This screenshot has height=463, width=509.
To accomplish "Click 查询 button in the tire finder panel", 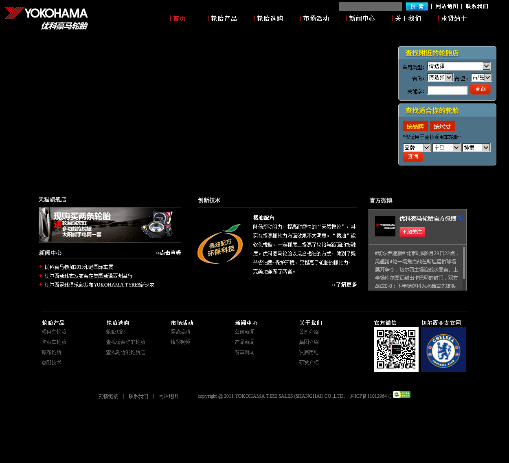I will [413, 157].
